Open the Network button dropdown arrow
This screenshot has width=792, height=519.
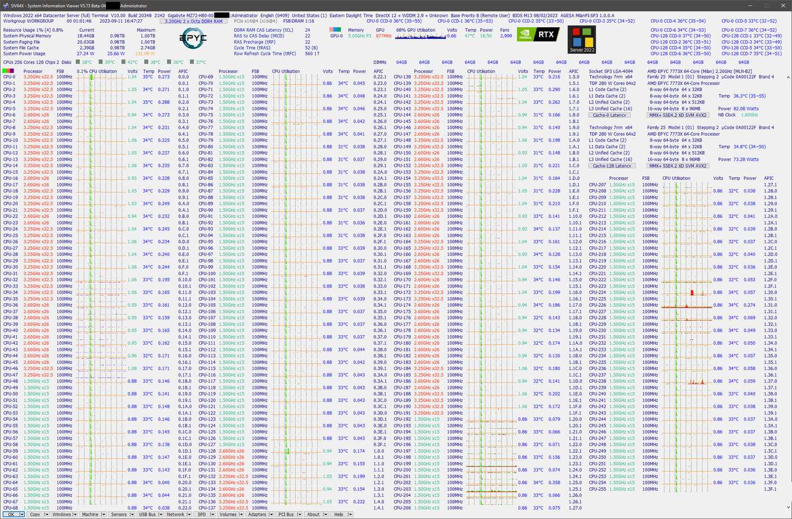coord(190,514)
